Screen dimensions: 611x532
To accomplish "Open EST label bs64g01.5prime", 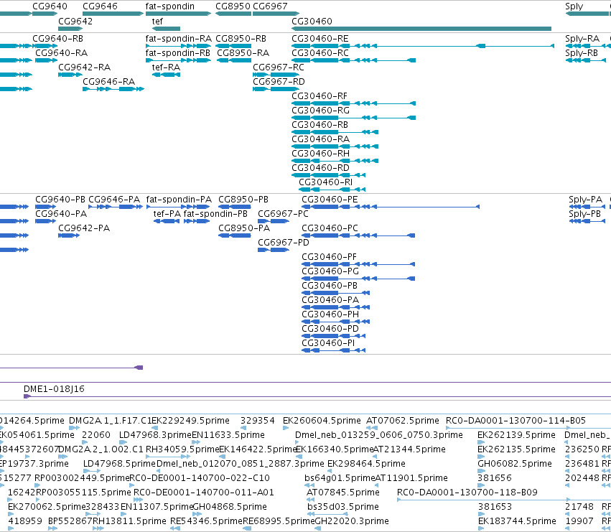I will pos(340,478).
